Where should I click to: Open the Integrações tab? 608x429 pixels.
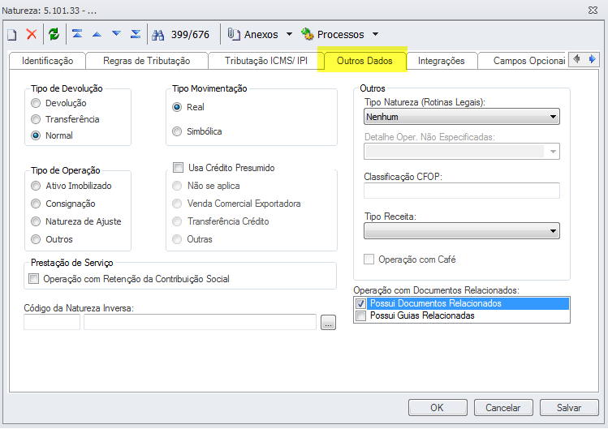[x=441, y=61]
